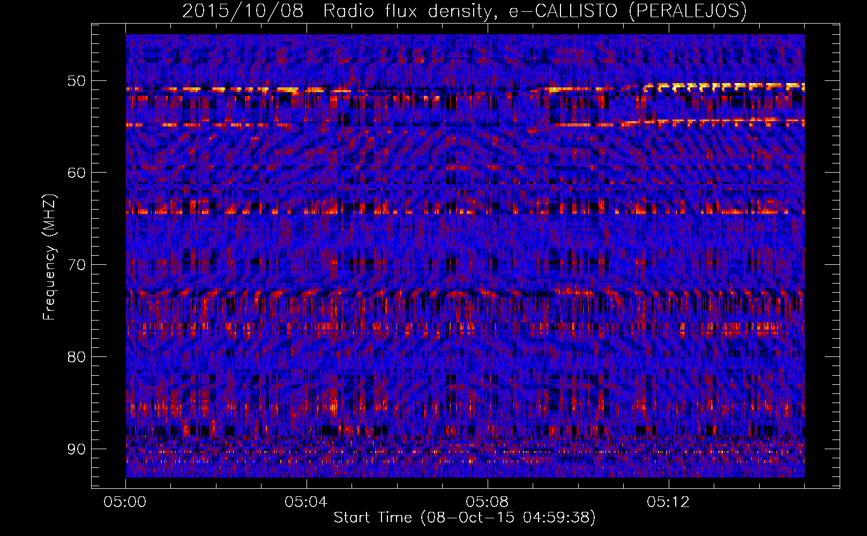Screen dimensions: 867x536
Task: Click the '80' frequency tick label
Action: 76,357
